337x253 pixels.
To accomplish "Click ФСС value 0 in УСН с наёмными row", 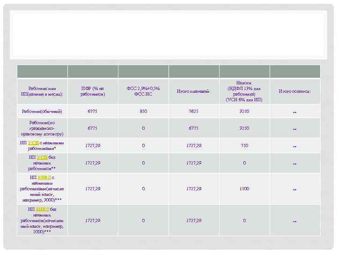I will pos(143,146).
